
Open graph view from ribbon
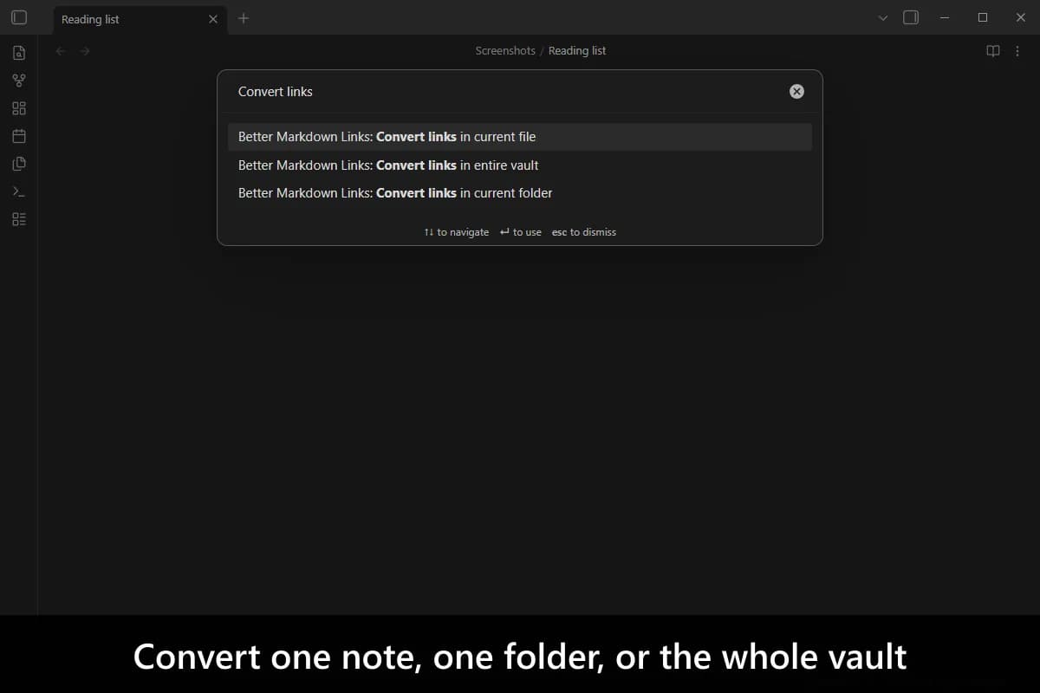[x=19, y=81]
